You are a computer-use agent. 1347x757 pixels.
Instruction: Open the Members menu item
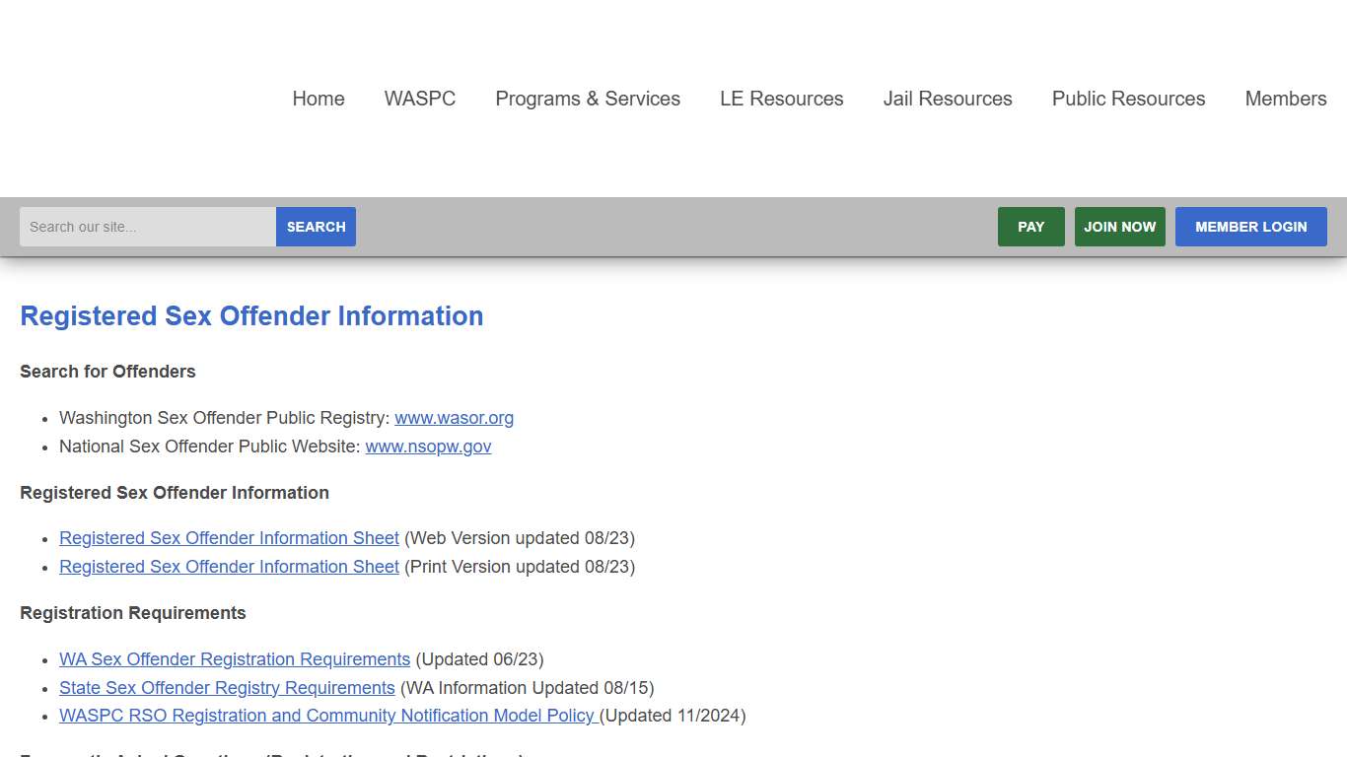[x=1285, y=99]
